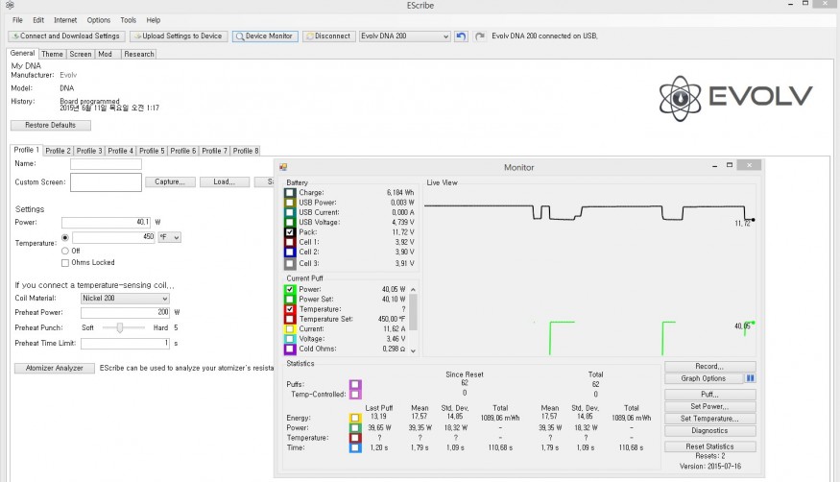Click Connect and Download Settings button
The image size is (840, 482).
click(67, 36)
